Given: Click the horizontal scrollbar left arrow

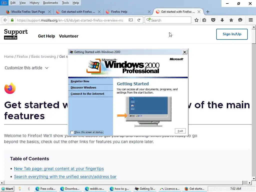Looking at the screenshot, I should tap(2, 183).
